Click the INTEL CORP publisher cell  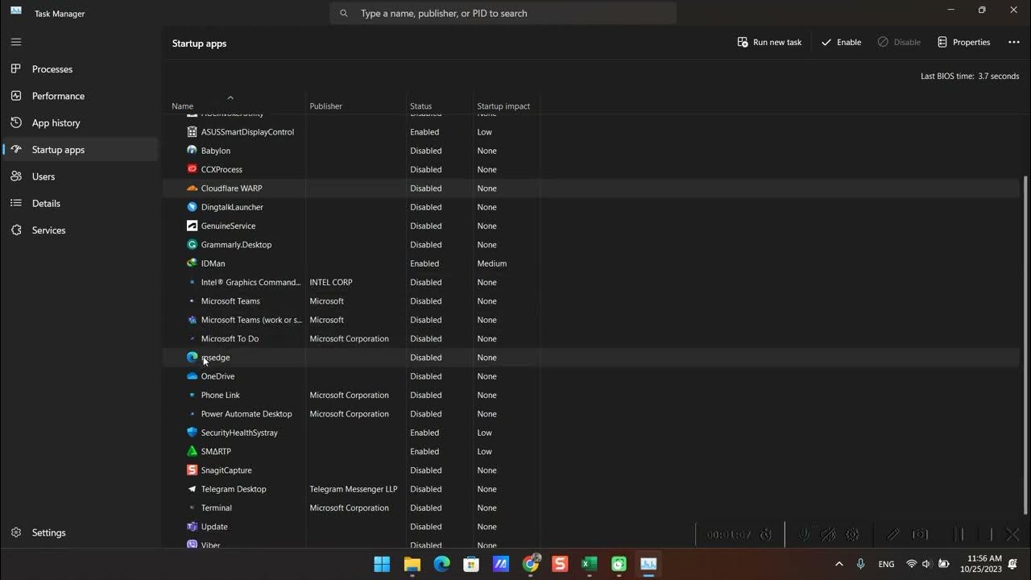(331, 282)
